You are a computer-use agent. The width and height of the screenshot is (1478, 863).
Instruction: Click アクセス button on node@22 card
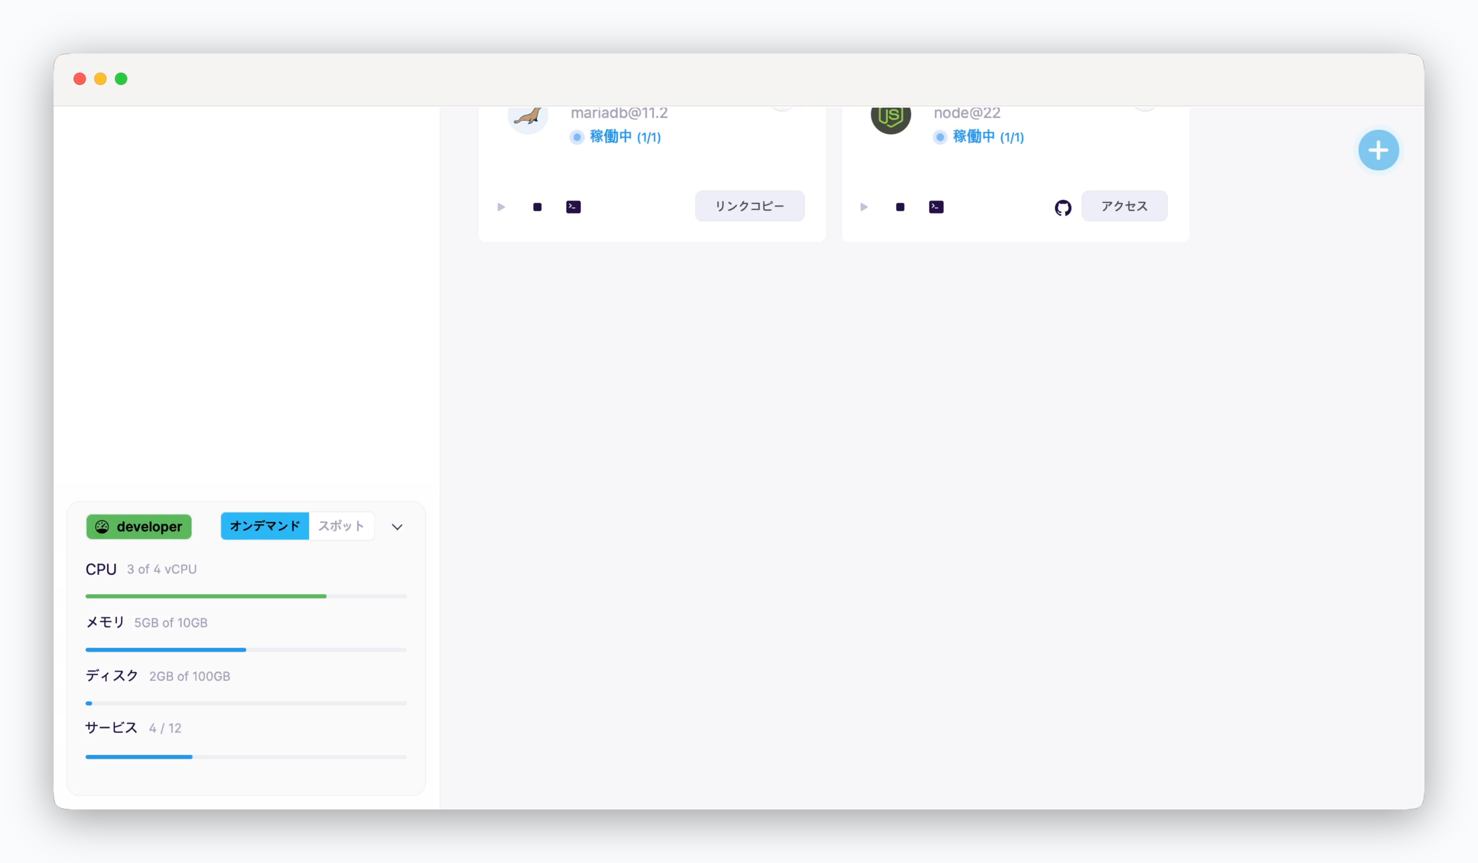1124,206
